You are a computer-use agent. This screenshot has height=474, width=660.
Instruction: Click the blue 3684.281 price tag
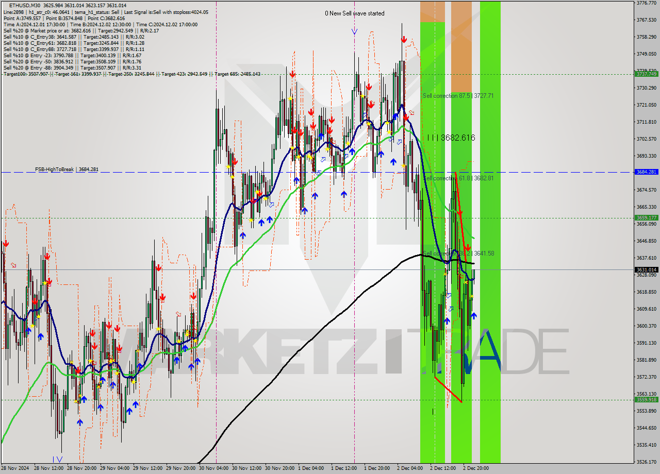(x=646, y=172)
